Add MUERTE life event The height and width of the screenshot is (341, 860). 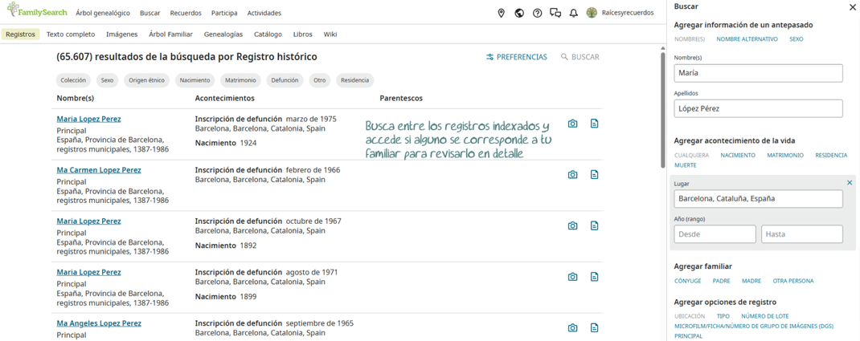tap(685, 164)
